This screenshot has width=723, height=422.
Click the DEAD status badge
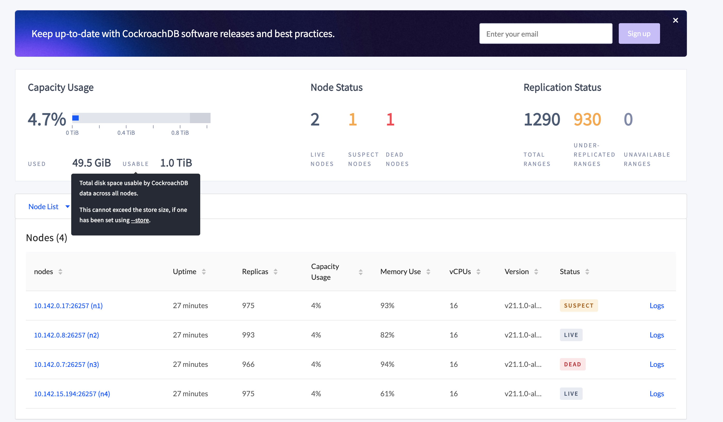[x=572, y=364]
